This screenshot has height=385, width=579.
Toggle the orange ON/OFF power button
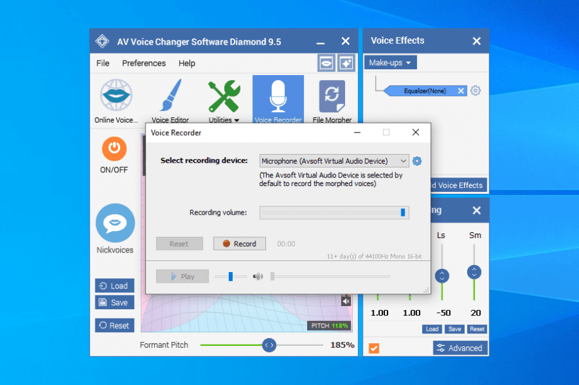(x=114, y=149)
